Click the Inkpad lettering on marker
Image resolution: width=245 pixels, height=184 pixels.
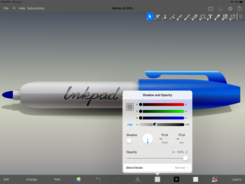tap(92, 96)
